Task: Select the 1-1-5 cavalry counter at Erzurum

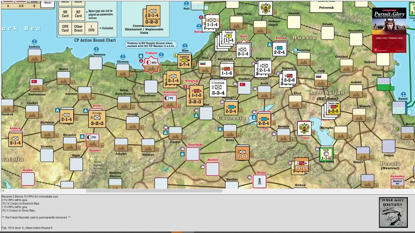Action: 196,92
